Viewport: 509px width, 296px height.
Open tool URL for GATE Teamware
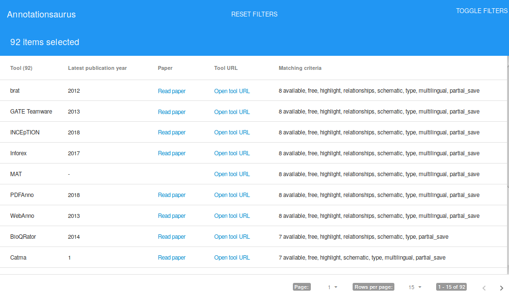(x=232, y=112)
